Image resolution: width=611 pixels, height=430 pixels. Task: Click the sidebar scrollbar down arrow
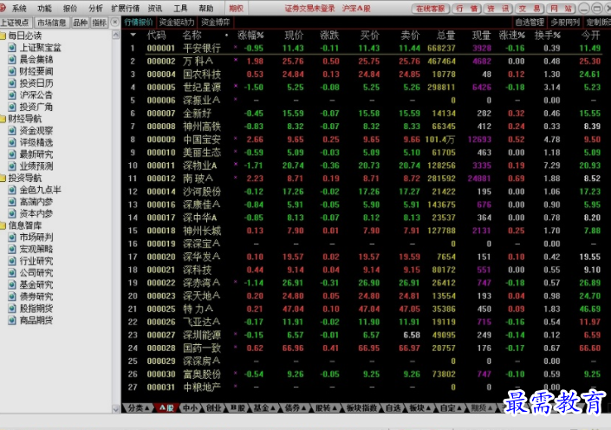click(116, 409)
